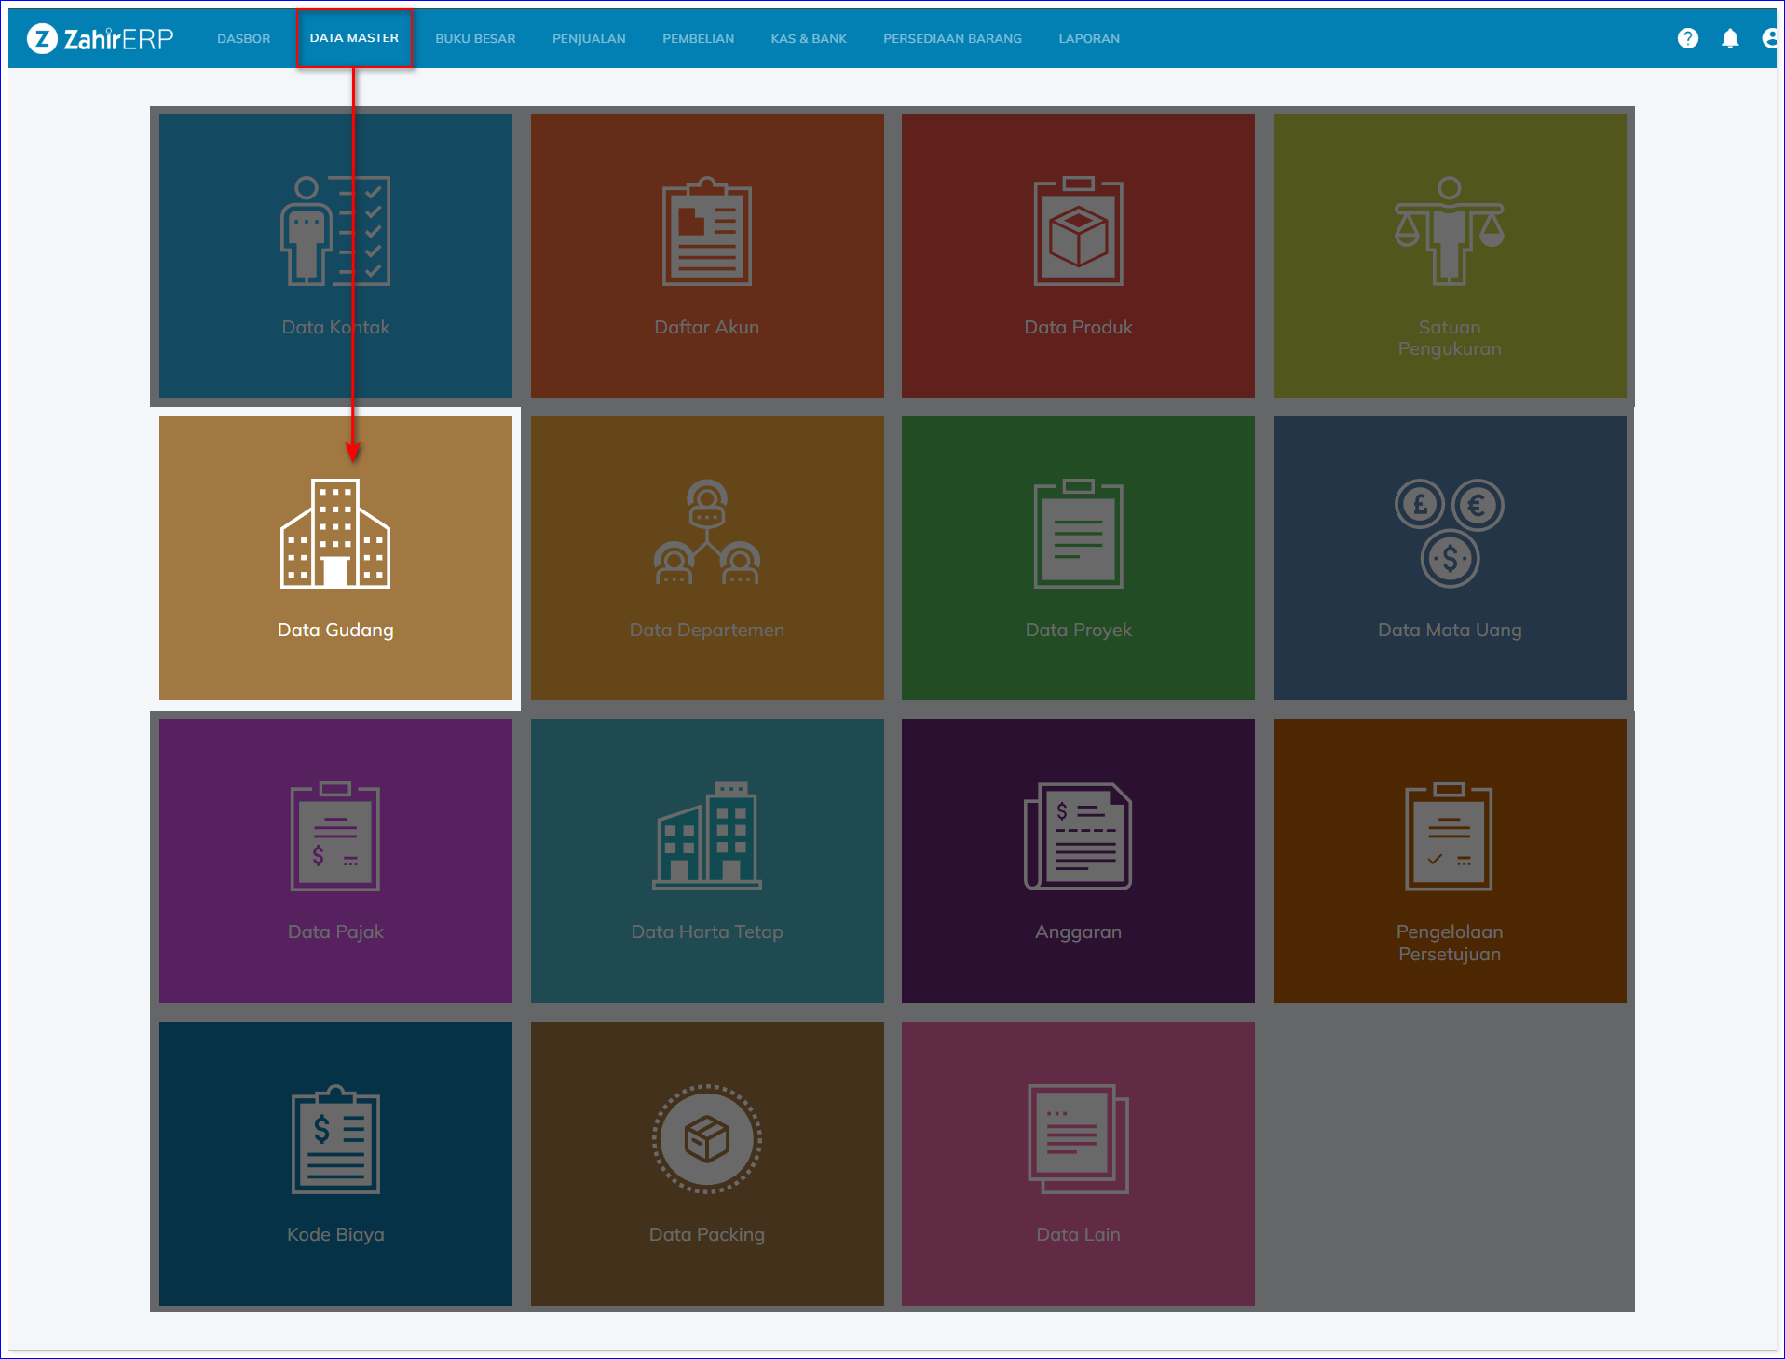
Task: Open the Anggaran budget tile
Action: click(x=1078, y=861)
